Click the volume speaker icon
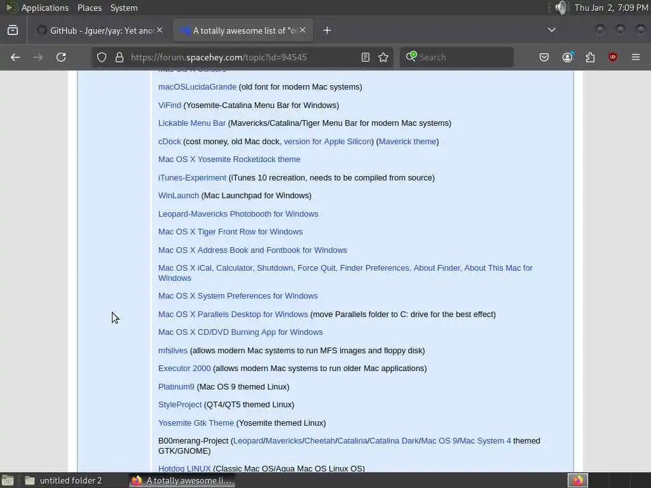The width and height of the screenshot is (651, 488). [561, 8]
